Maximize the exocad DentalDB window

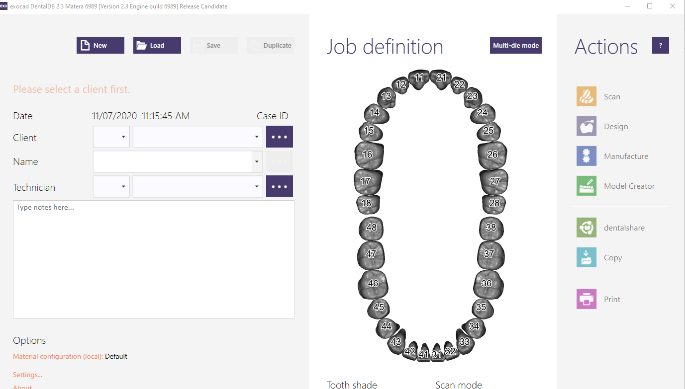[x=650, y=6]
